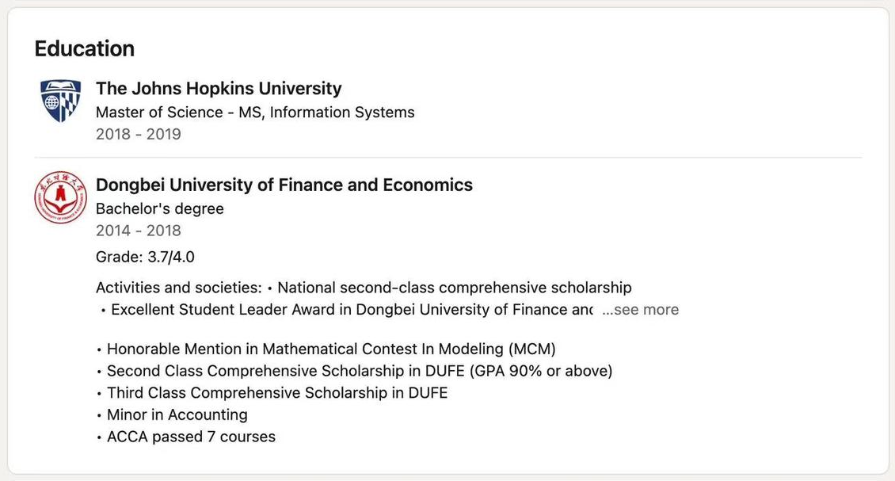Click the divider line between the two schools
This screenshot has width=895, height=481.
[448, 157]
